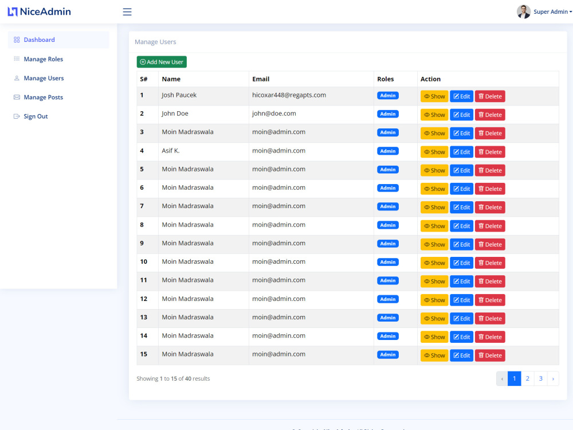Go to pagination page 3
Screen dimensions: 573x430
[540, 378]
